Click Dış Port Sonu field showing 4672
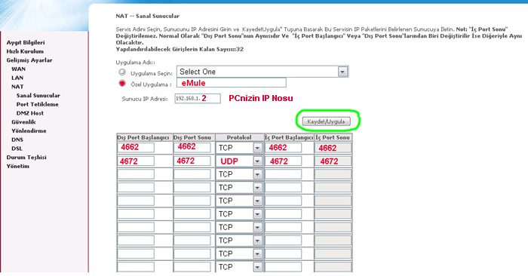The height and width of the screenshot is (276, 528). pyautogui.click(x=192, y=161)
